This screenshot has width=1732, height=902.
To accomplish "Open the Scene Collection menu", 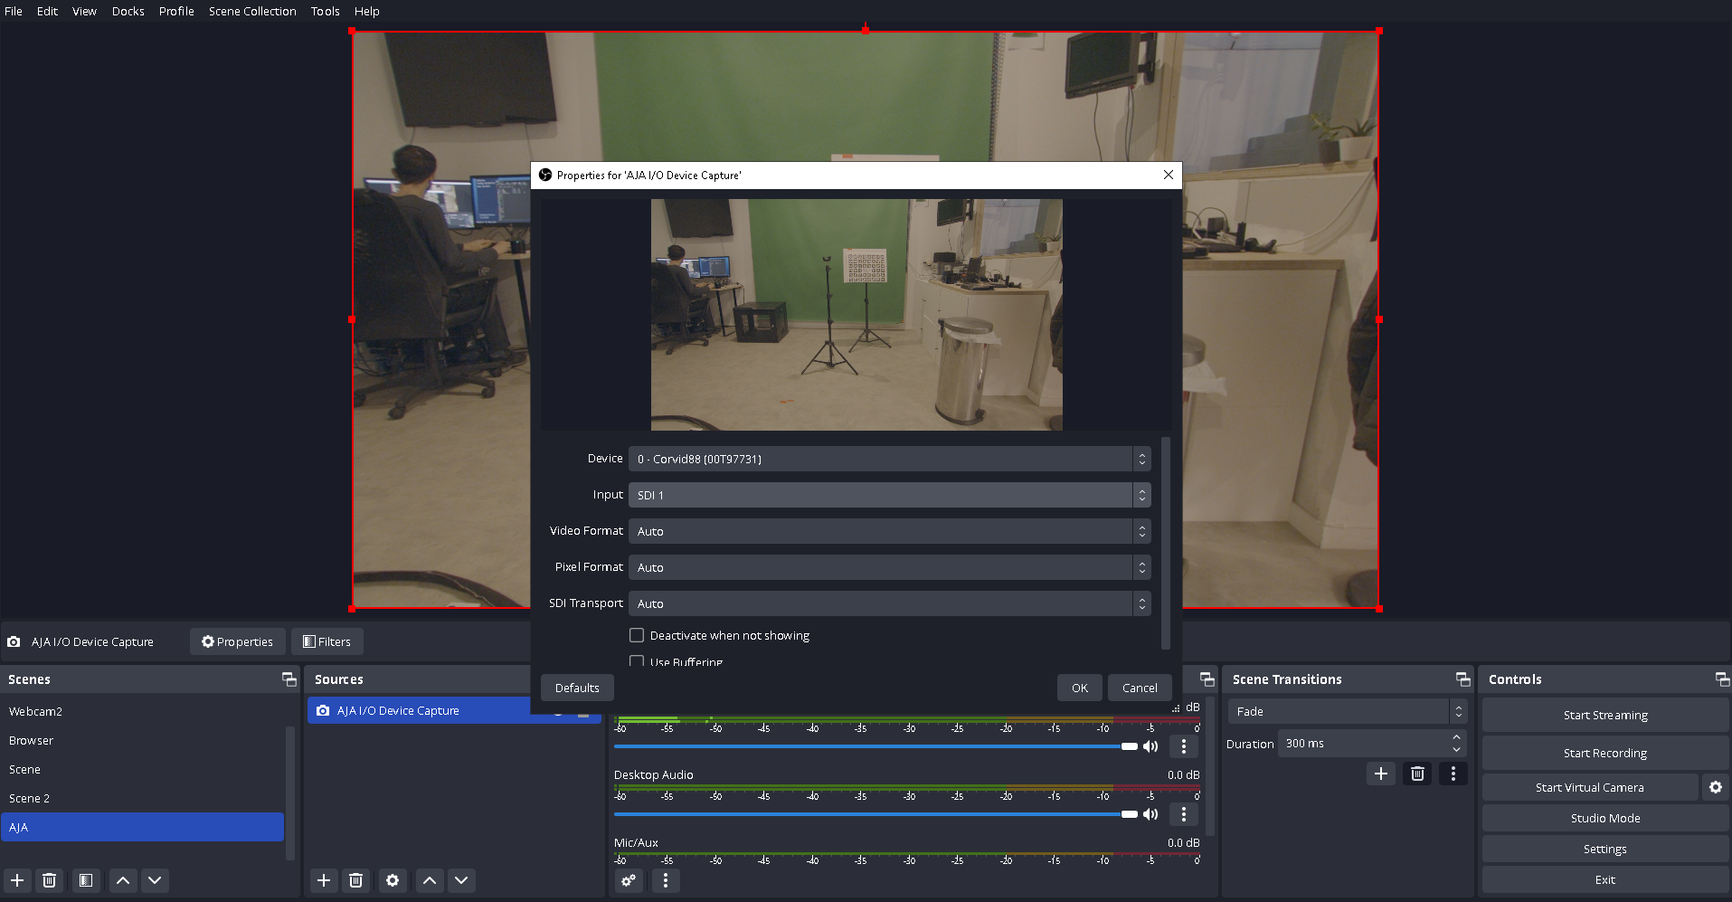I will (252, 11).
